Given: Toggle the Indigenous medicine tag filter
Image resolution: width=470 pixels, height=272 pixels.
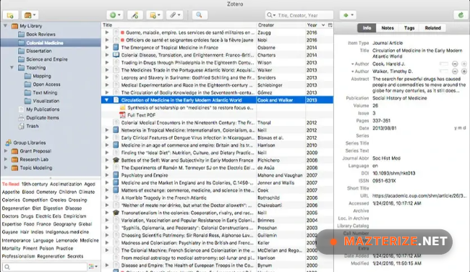Looking at the screenshot, I should pos(67,232).
